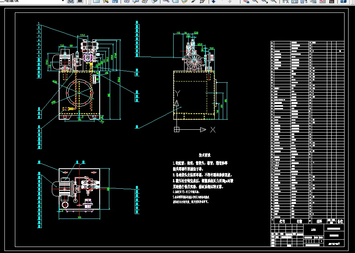Click the 名称 title block header
Screen dimensions: 355x253
pos(300,221)
